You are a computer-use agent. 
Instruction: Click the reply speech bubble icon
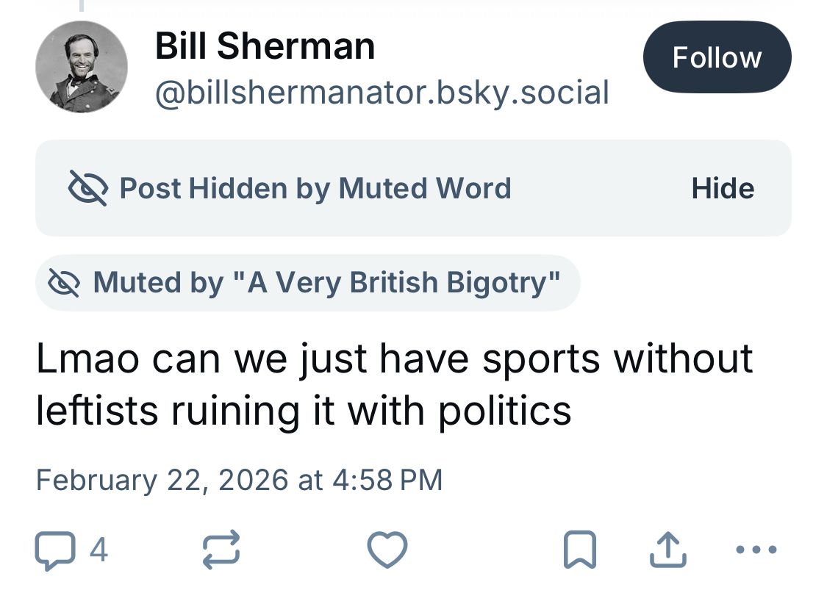pos(54,551)
